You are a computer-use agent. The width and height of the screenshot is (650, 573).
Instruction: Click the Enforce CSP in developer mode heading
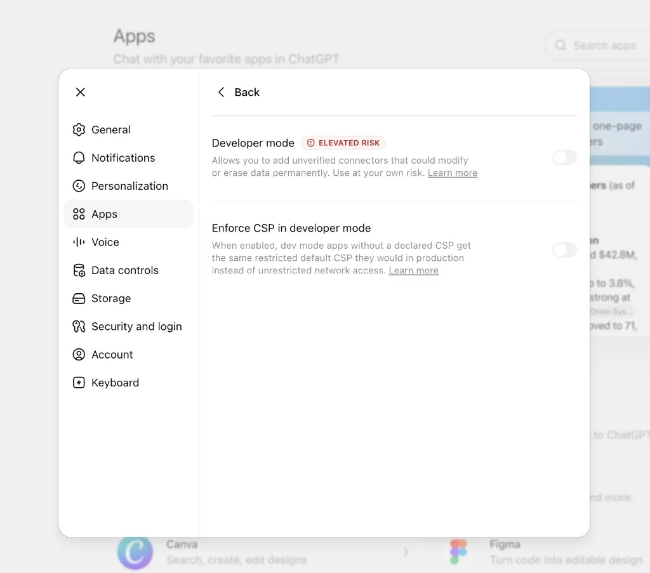(x=291, y=228)
